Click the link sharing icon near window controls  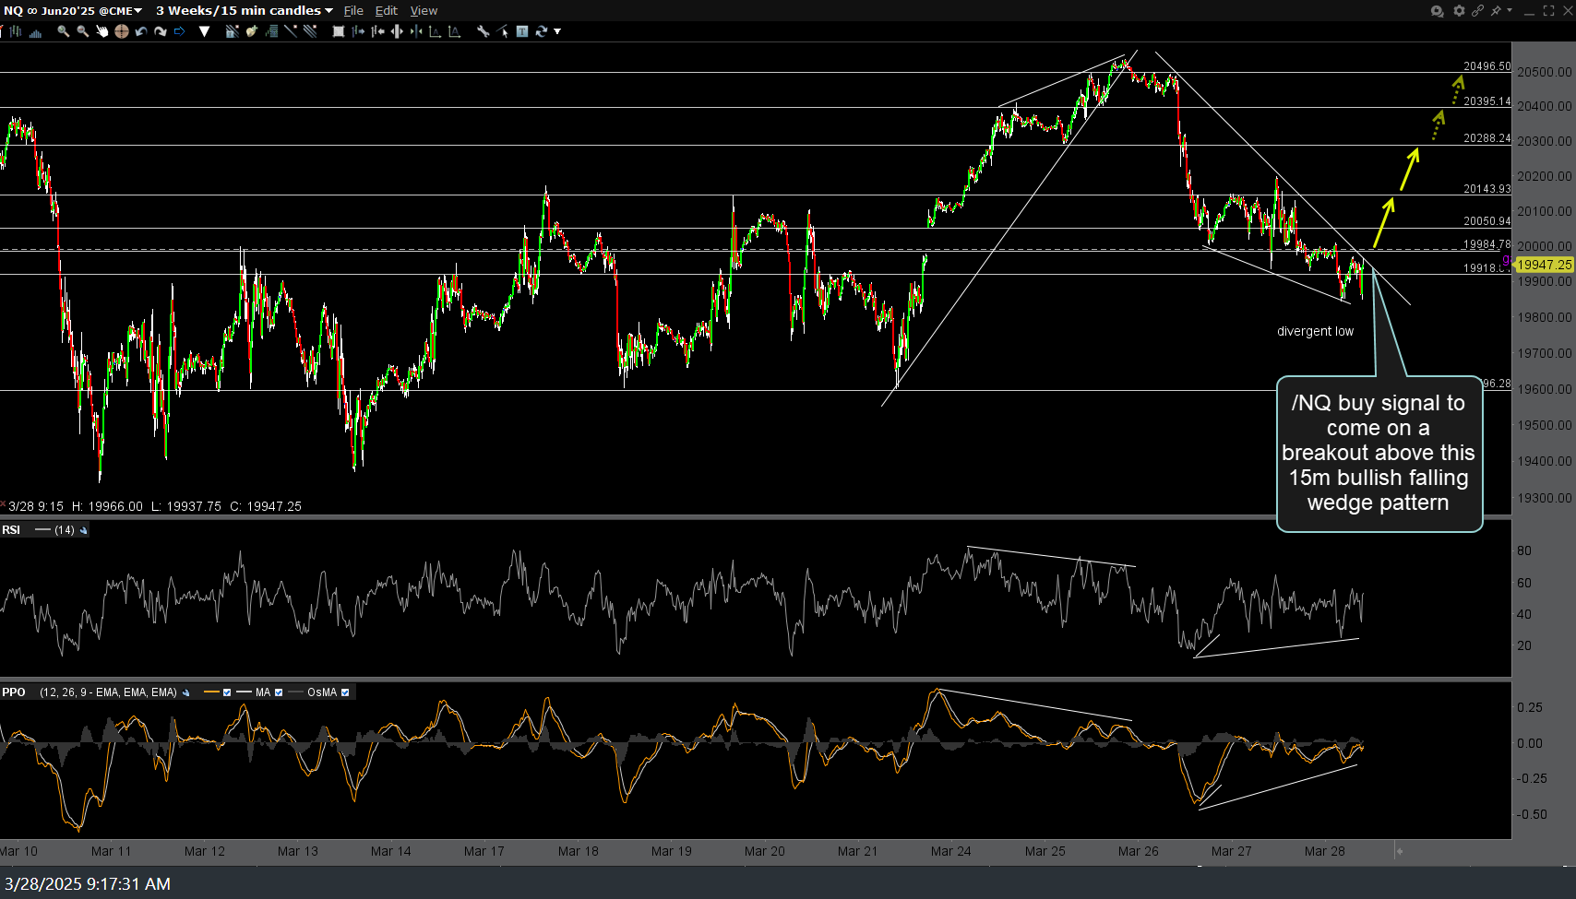[x=1478, y=11]
